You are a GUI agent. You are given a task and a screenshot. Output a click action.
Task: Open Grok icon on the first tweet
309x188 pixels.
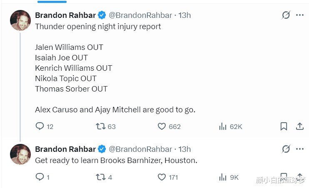click(x=286, y=15)
